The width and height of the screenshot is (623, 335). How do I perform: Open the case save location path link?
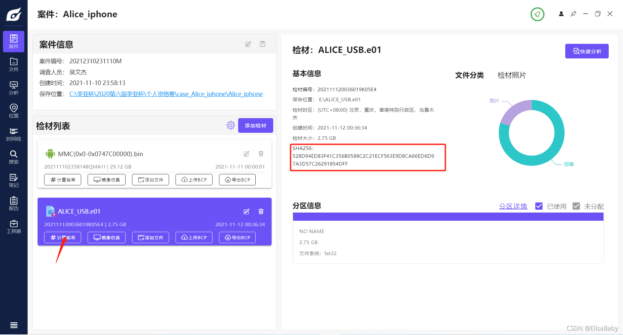point(166,94)
